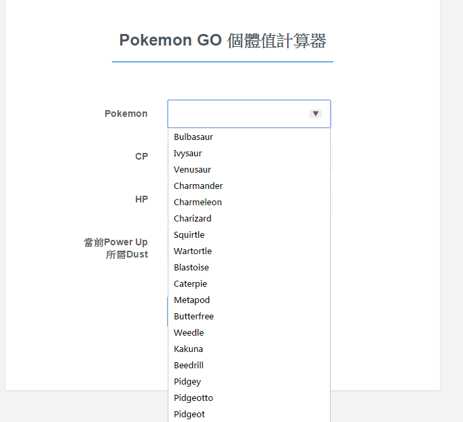
Task: Select Bulbasaur from the list
Action: click(x=193, y=137)
